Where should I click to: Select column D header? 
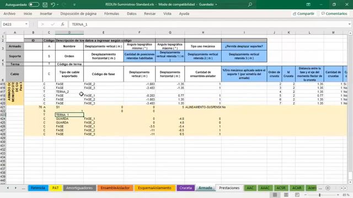coord(69,32)
